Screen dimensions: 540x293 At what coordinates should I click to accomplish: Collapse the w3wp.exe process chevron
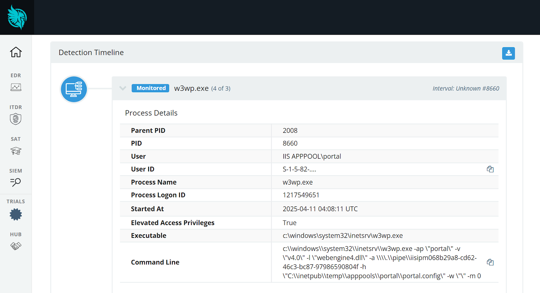(123, 88)
